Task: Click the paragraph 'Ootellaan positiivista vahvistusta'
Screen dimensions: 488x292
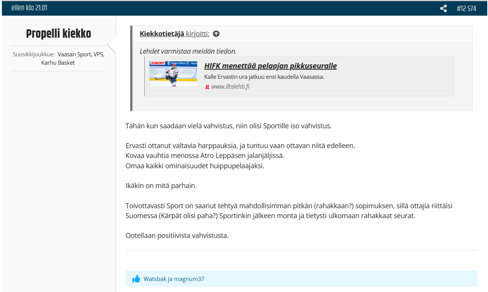Action: click(x=177, y=235)
